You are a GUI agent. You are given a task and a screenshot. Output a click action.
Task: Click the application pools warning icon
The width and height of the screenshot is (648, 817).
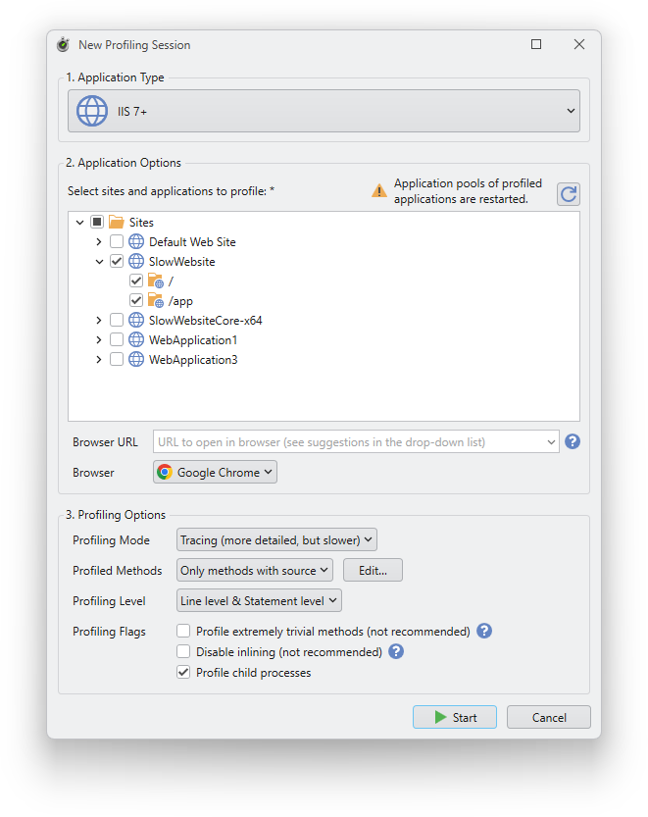coord(378,191)
